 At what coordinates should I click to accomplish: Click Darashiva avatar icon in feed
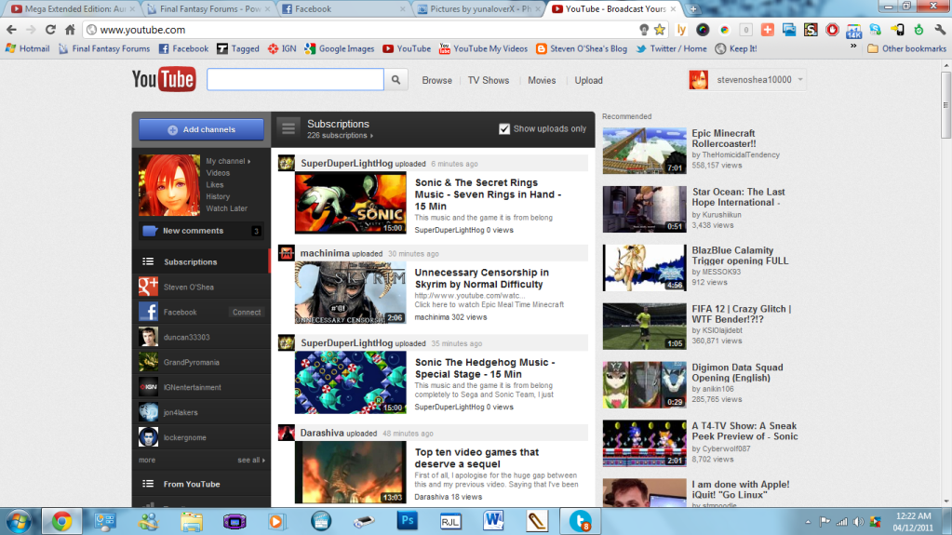tap(286, 433)
